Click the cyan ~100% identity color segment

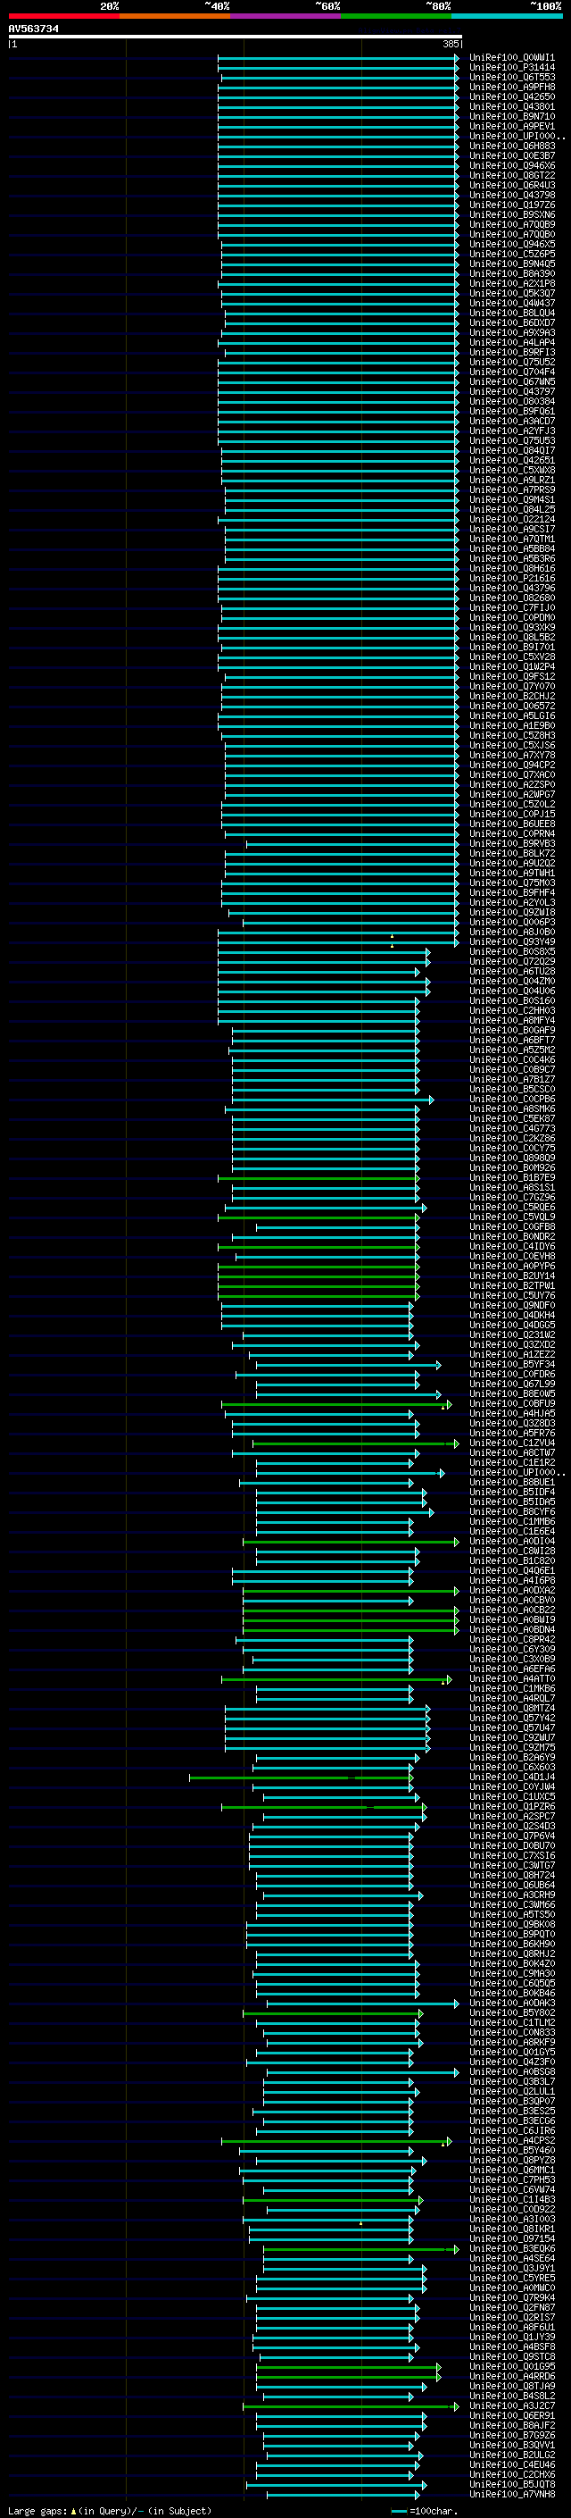click(507, 16)
